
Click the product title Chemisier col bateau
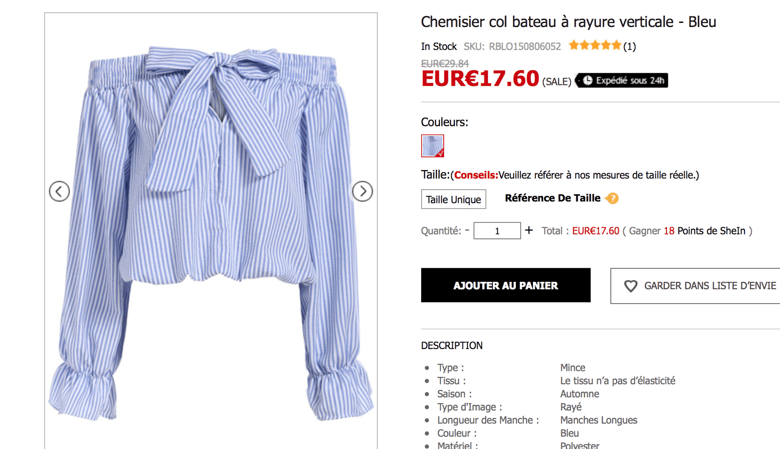(x=568, y=22)
